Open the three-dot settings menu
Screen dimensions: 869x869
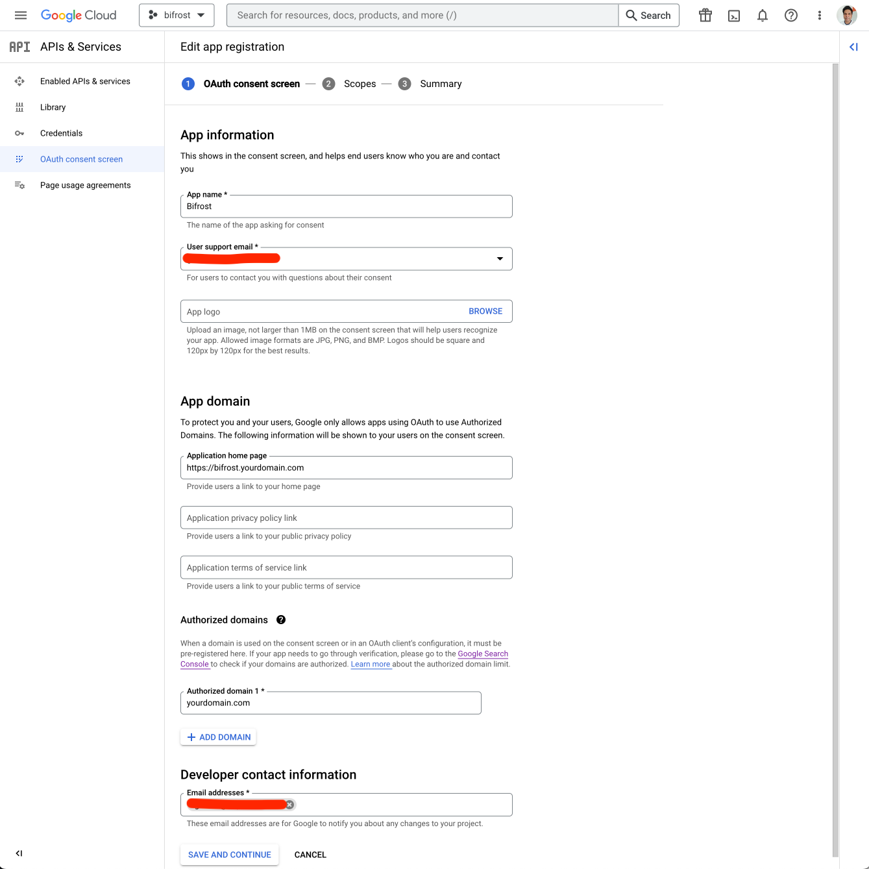tap(820, 15)
